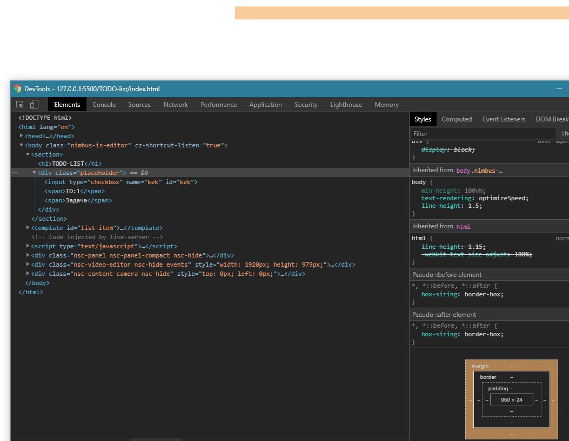Switch to the Lighthouse tab
This screenshot has width=569, height=441.
pos(346,104)
